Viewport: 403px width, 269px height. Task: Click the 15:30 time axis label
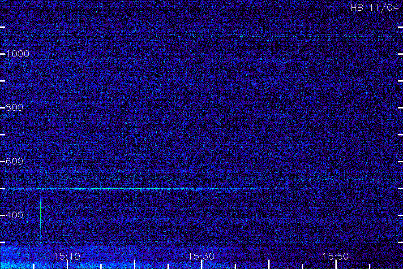[201, 256]
